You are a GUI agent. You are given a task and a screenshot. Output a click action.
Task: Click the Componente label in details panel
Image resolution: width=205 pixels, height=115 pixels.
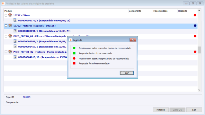[12, 103]
